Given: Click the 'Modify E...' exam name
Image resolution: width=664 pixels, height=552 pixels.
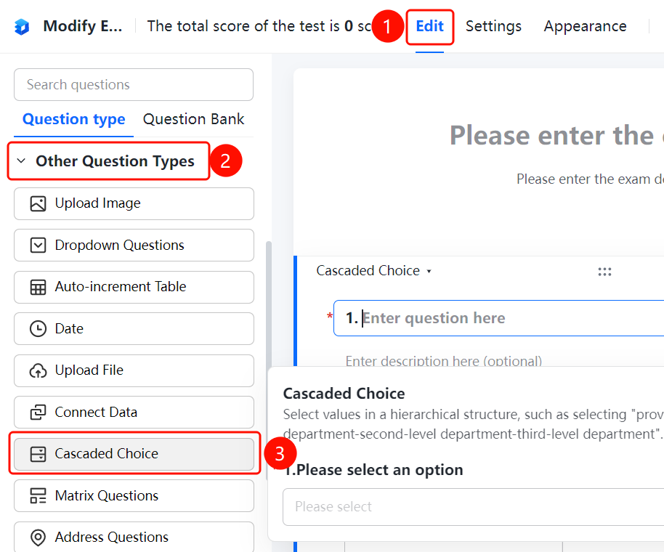Looking at the screenshot, I should point(83,26).
